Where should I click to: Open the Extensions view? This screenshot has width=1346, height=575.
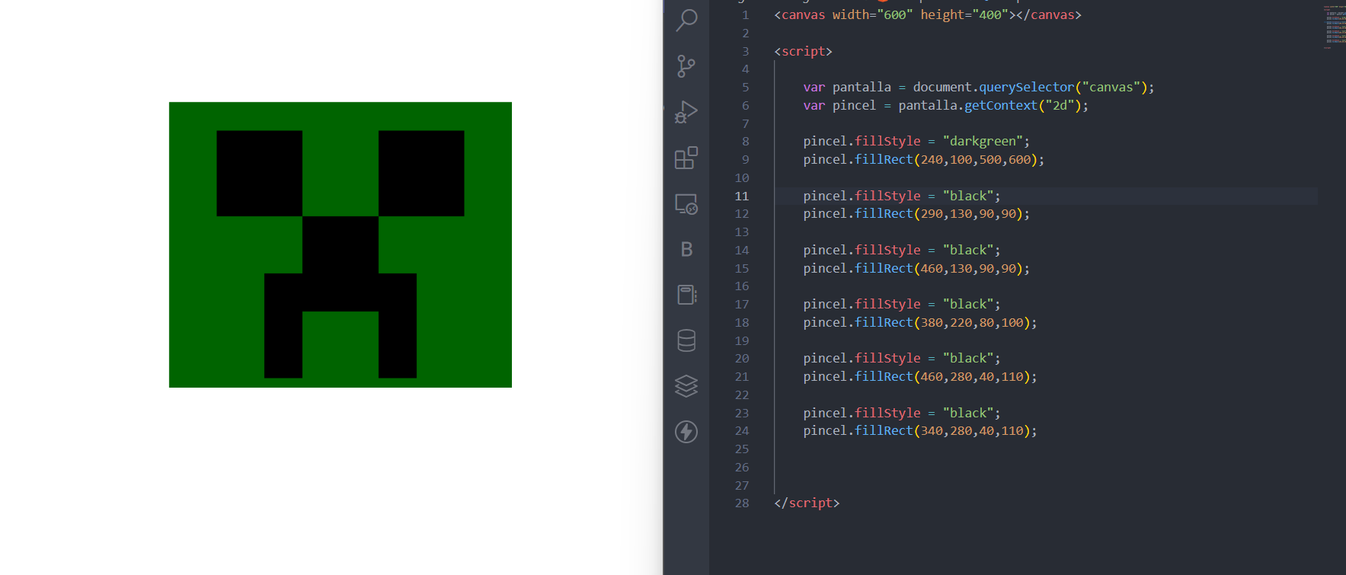[x=686, y=158]
